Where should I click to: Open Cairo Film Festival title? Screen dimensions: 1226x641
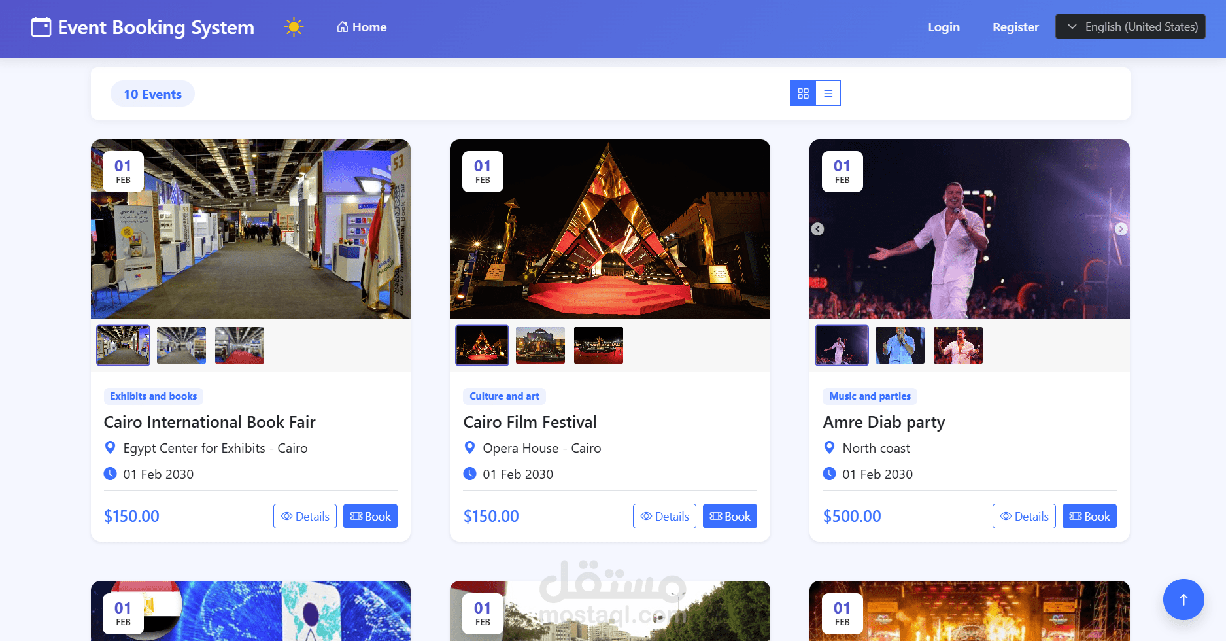[x=530, y=423]
